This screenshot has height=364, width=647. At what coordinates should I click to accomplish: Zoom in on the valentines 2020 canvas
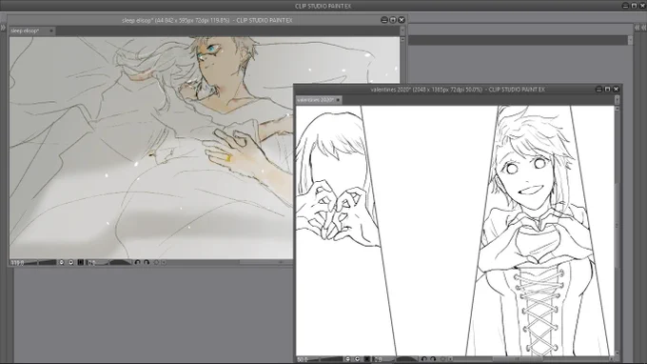coord(358,359)
